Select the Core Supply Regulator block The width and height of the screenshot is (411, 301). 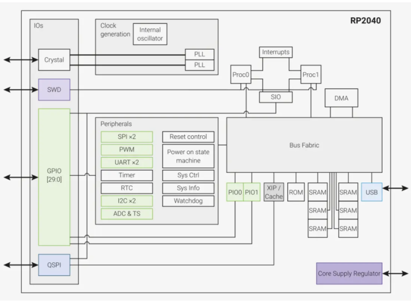pos(349,273)
